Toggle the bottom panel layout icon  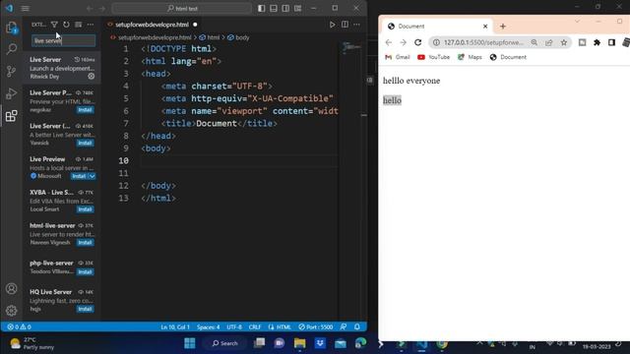(274, 8)
